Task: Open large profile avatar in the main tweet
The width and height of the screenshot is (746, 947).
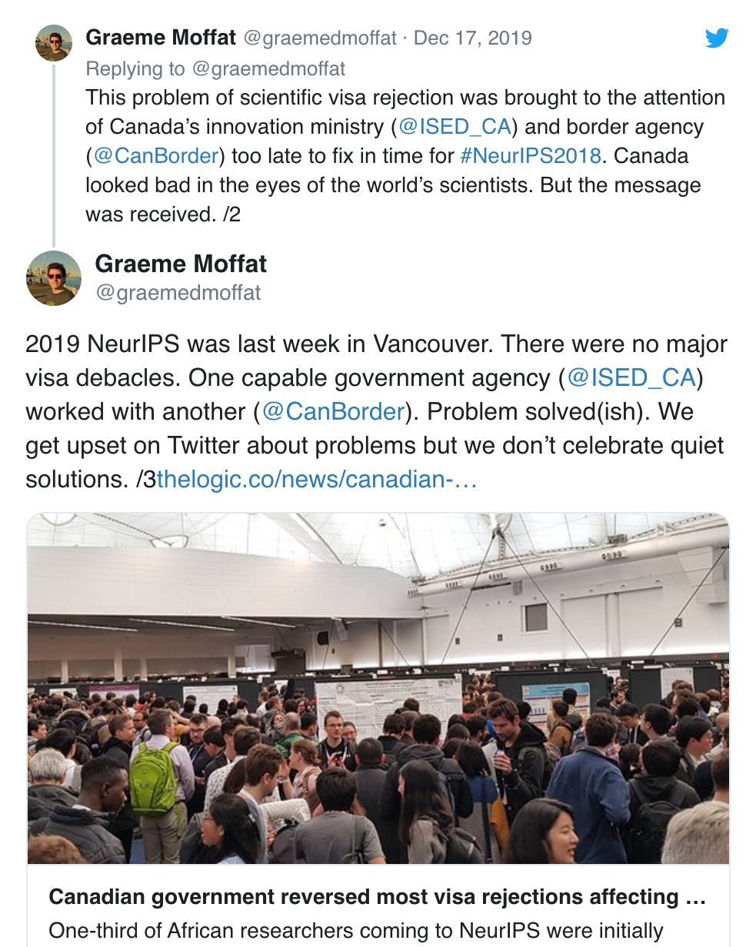Action: click(54, 277)
